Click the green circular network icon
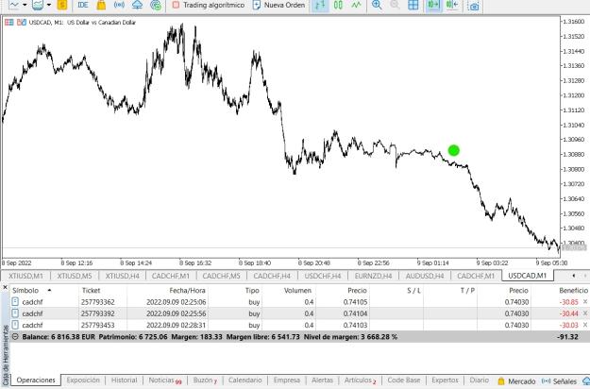Image resolution: width=590 pixels, height=389 pixels. click(156, 6)
